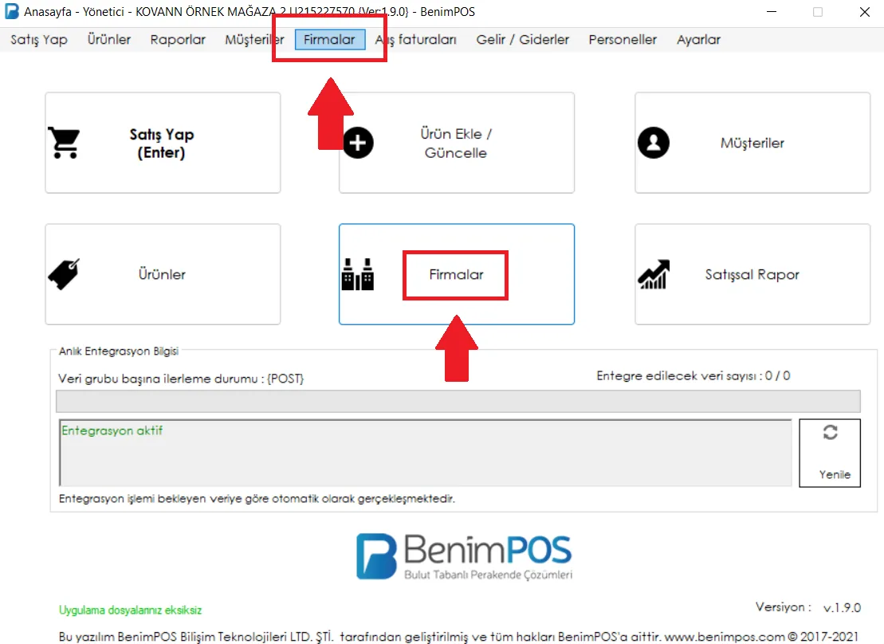Click the 'Entegre edilecek veri sayısı : 0 / 0' text
The image size is (884, 644).
(693, 375)
